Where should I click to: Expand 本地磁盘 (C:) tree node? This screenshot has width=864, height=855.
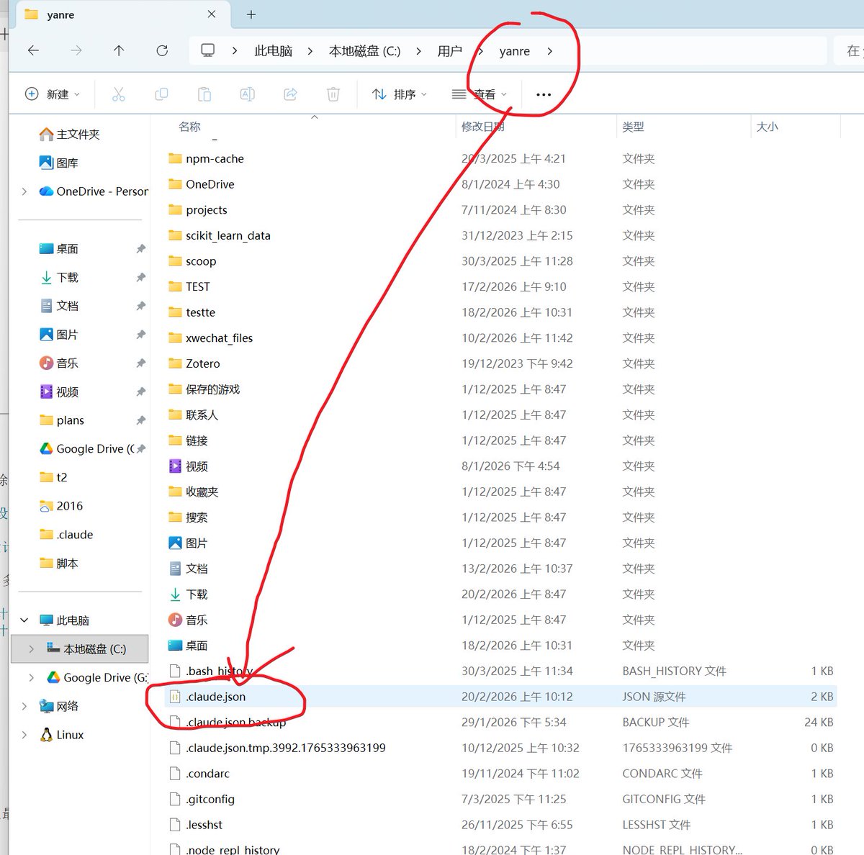[x=31, y=649]
